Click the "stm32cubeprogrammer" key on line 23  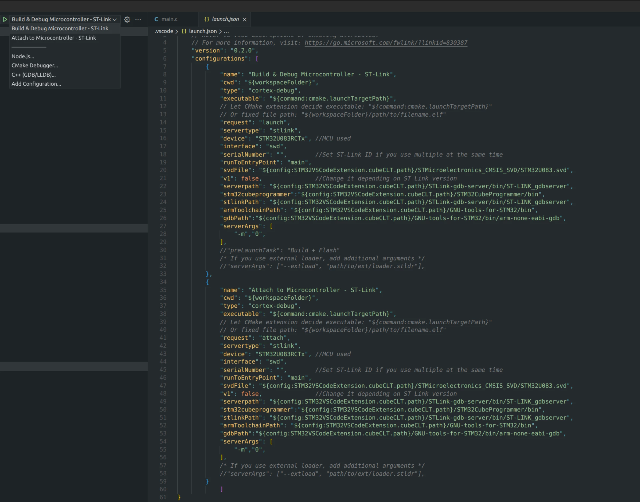(257, 194)
